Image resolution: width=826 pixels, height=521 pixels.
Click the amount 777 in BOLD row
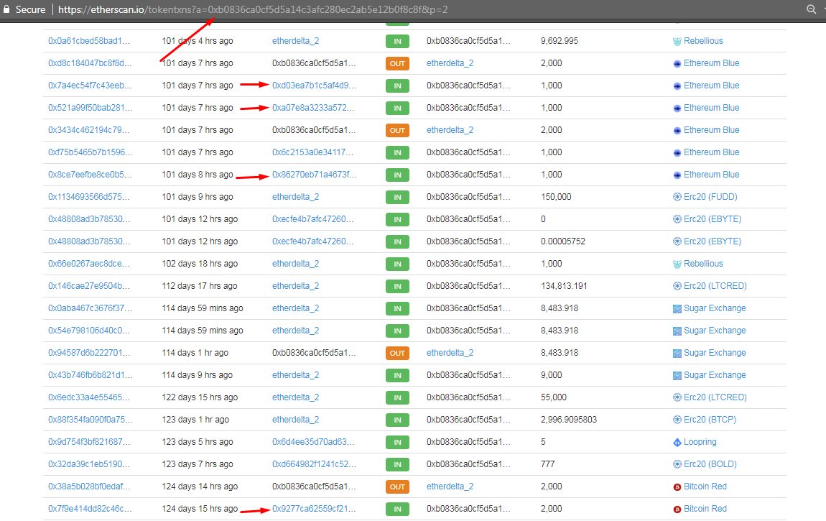click(x=548, y=464)
